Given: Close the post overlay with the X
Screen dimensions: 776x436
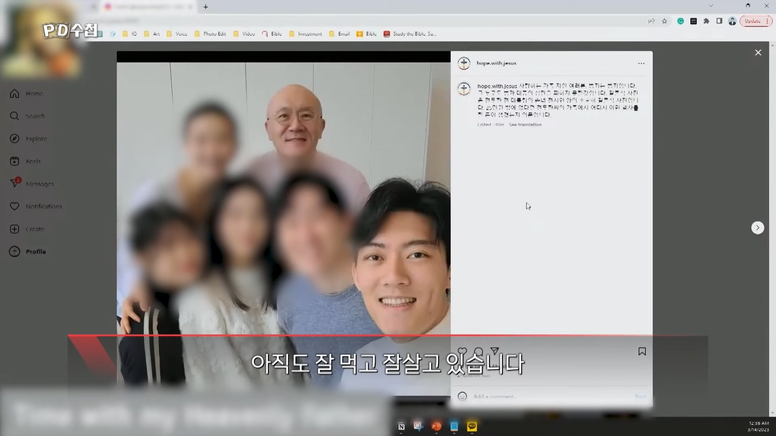Looking at the screenshot, I should [758, 52].
